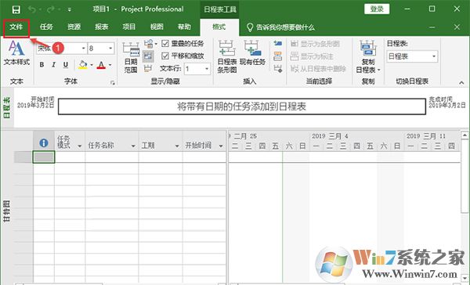The height and width of the screenshot is (285, 470).
Task: Toggle Underline formatting button
Action: [66, 65]
